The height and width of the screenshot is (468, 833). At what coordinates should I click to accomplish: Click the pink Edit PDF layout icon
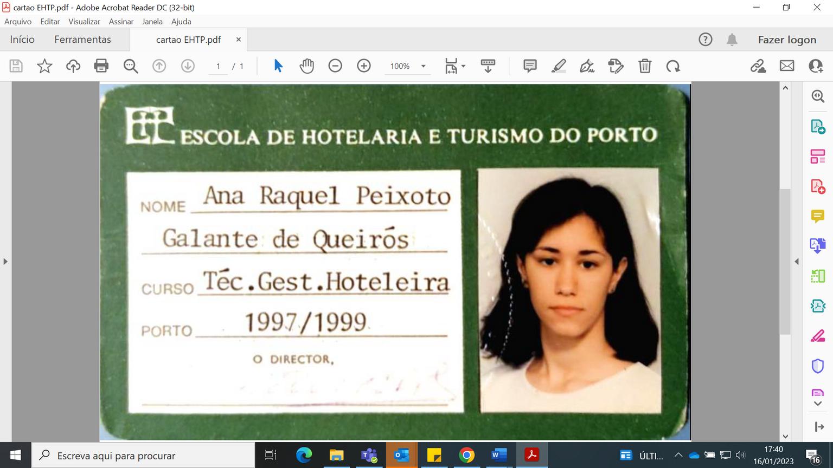[818, 157]
